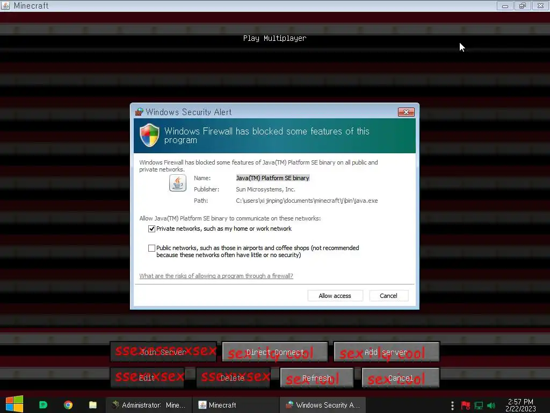Viewport: 550px width, 413px height.
Task: Click Join Server in Minecraft
Action: pyautogui.click(x=163, y=352)
